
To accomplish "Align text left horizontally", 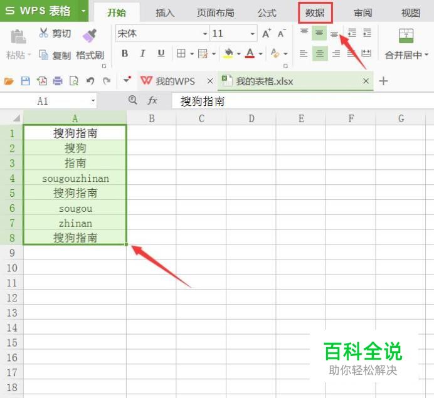I will (x=304, y=53).
